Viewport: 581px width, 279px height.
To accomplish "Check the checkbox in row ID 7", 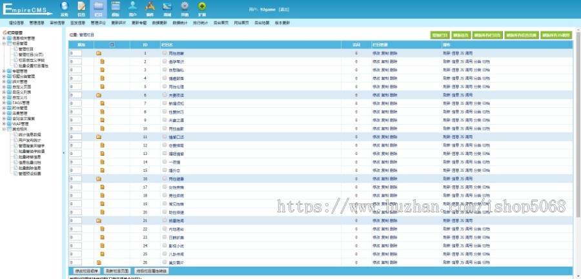I will (x=165, y=103).
